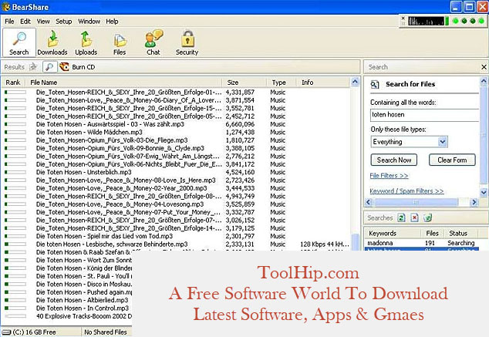This screenshot has height=337, width=489.
Task: Expand the File Filters link
Action: pos(389,176)
